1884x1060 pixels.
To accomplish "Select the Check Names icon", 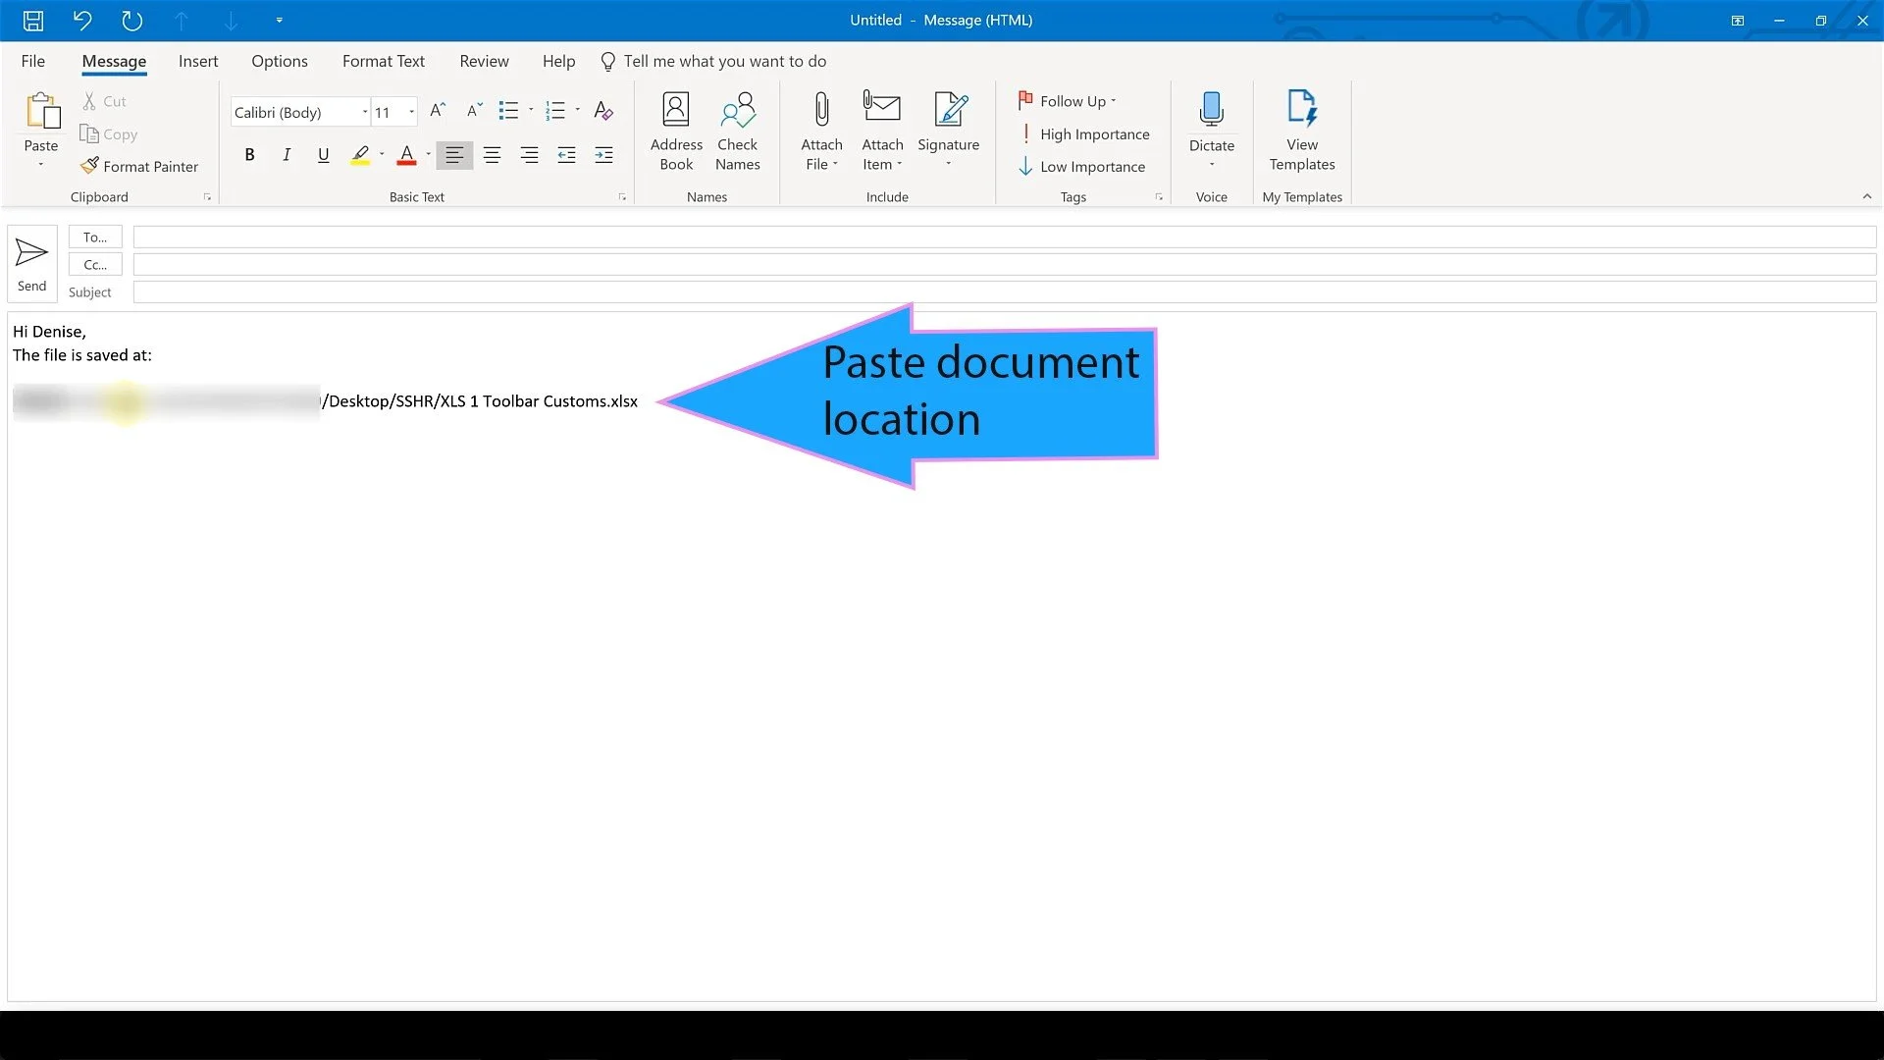I will pyautogui.click(x=738, y=131).
